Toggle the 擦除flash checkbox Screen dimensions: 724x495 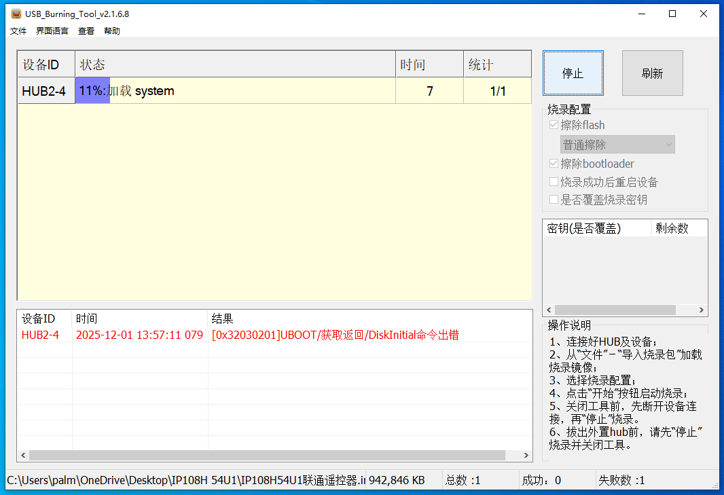[553, 125]
